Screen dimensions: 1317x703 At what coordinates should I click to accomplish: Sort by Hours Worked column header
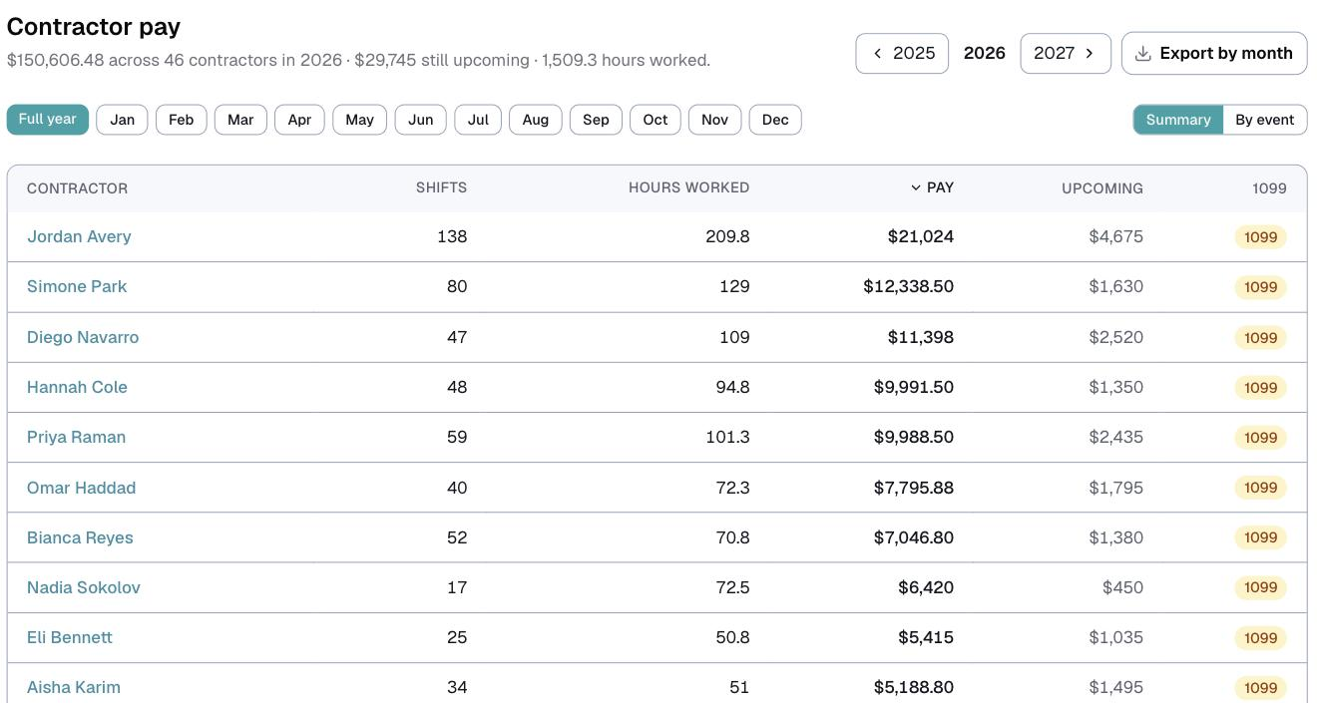point(688,188)
